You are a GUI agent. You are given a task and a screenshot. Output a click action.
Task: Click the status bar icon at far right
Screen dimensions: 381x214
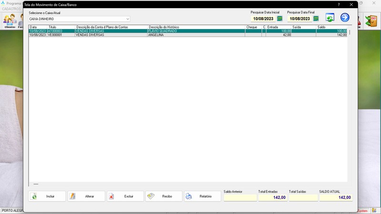(374, 210)
